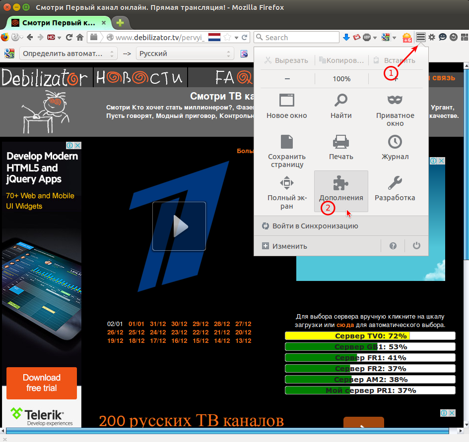Open the 'Новости' header link
This screenshot has height=442, width=469.
[139, 77]
